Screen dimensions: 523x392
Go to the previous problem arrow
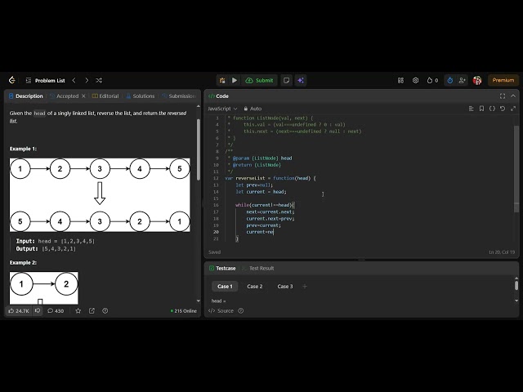(x=74, y=80)
